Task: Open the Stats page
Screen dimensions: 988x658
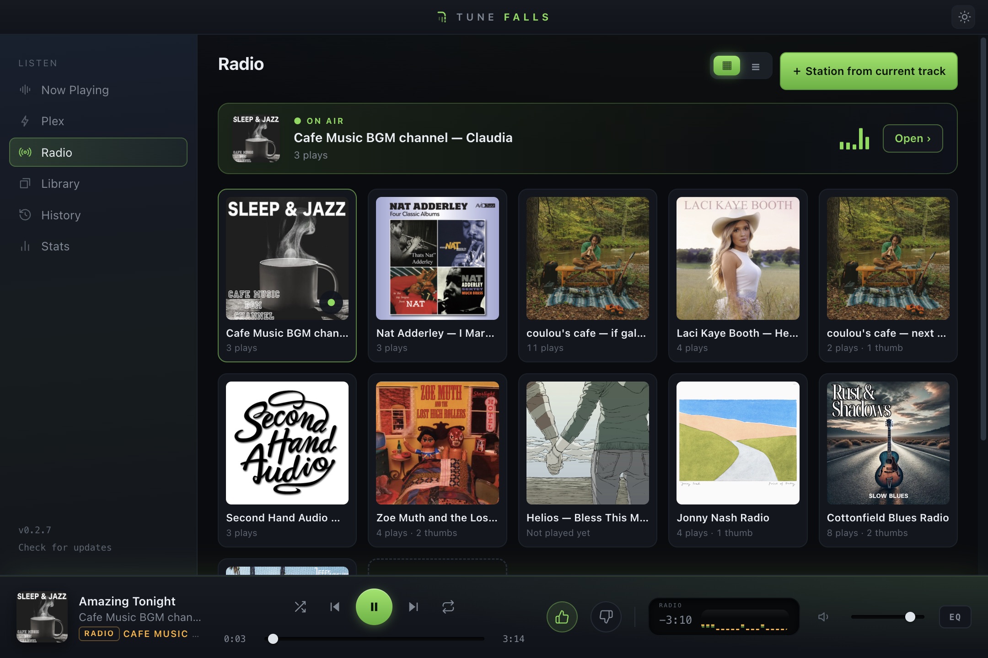Action: click(98, 246)
